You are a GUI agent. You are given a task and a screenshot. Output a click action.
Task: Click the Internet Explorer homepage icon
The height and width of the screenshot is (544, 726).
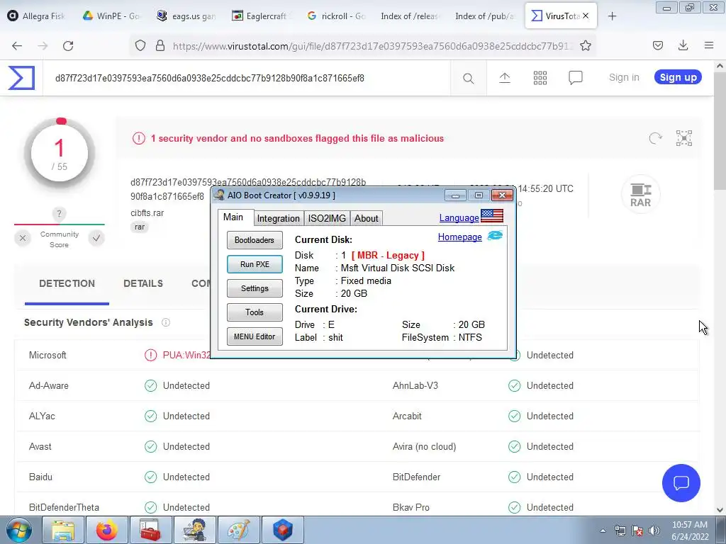(x=494, y=236)
